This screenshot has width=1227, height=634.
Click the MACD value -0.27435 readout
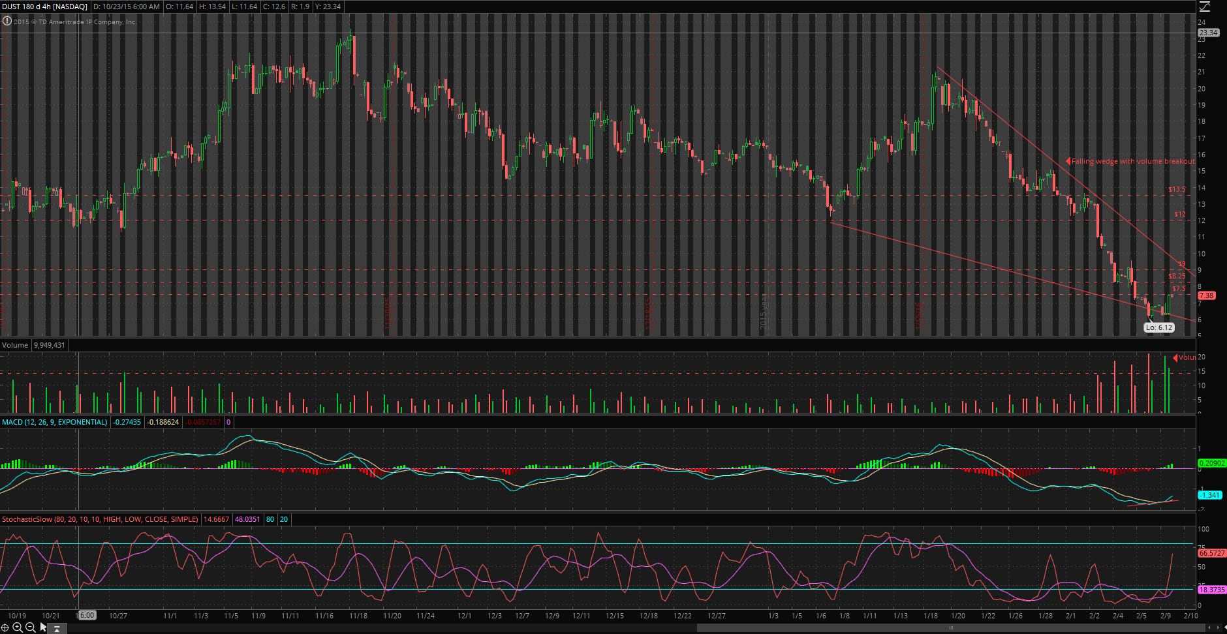[x=127, y=423]
